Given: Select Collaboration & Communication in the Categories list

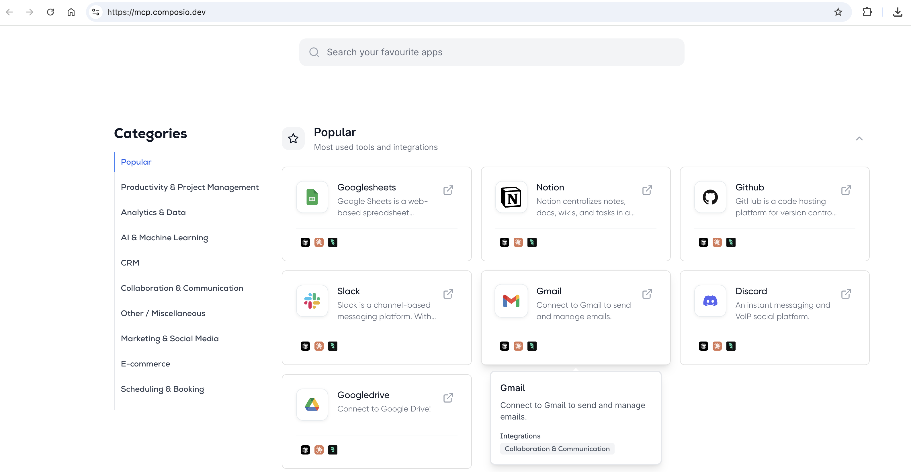Looking at the screenshot, I should click(182, 288).
